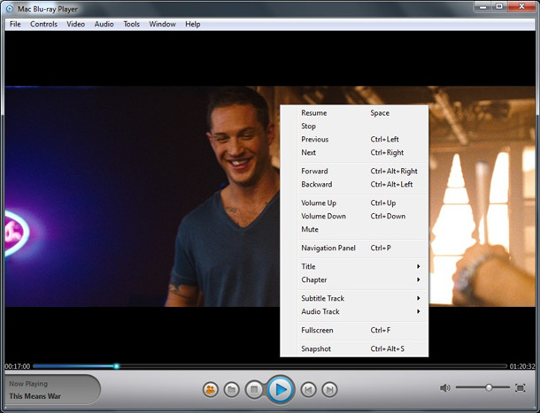This screenshot has width=540, height=413.
Task: Toggle fullscreen with corner bracket icon
Action: [520, 388]
